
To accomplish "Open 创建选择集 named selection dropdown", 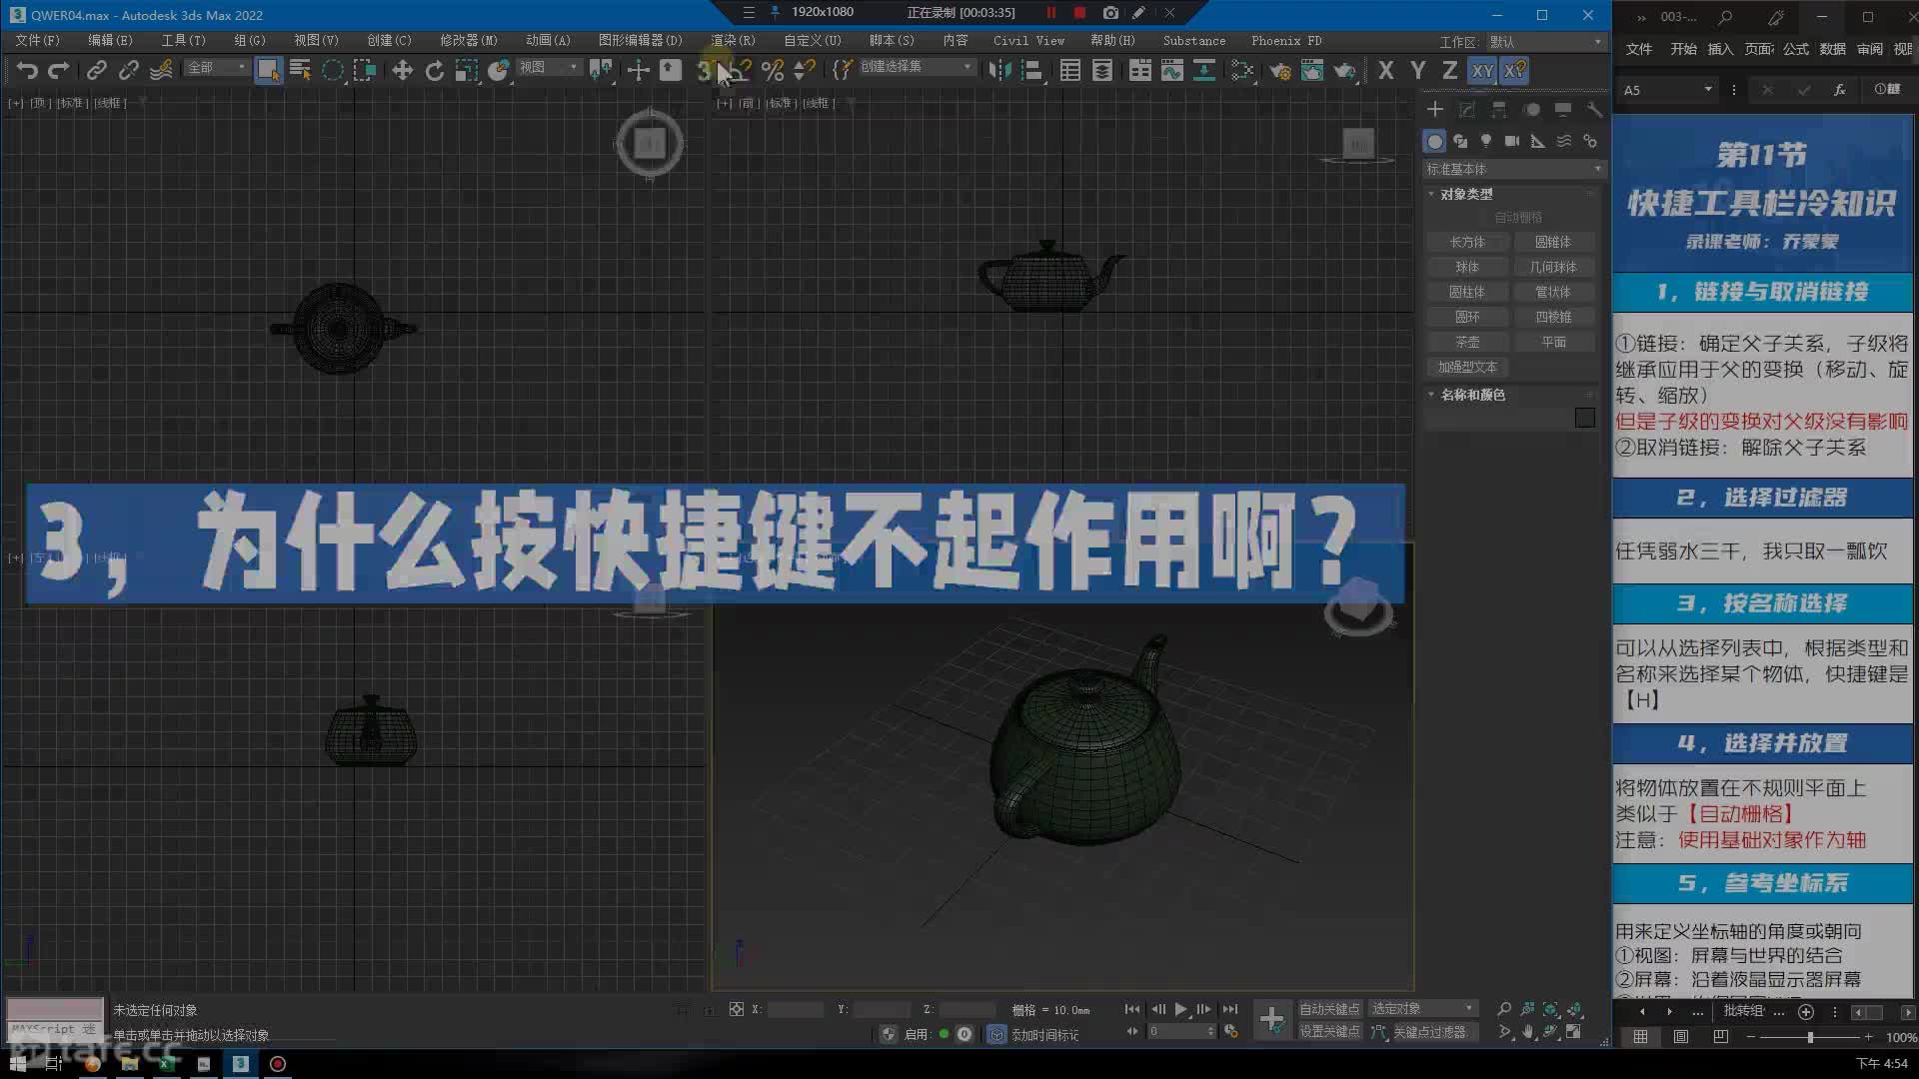I will coord(917,67).
